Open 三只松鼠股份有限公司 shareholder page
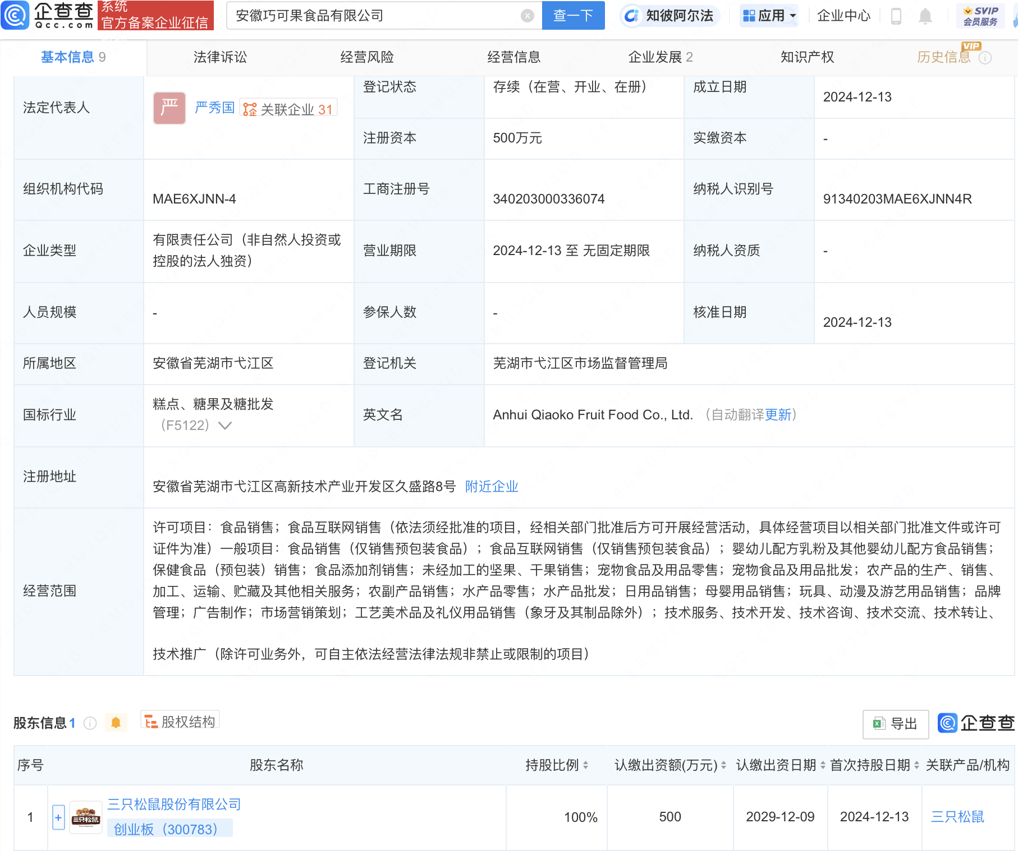Screen dimensions: 1018x851 pos(174,804)
